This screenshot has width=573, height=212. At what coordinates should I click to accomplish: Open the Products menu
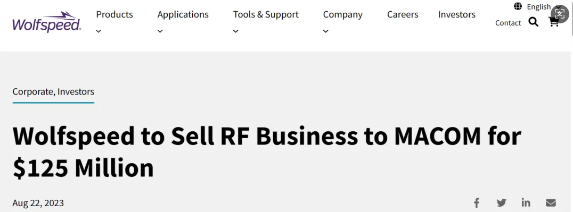[x=114, y=14]
